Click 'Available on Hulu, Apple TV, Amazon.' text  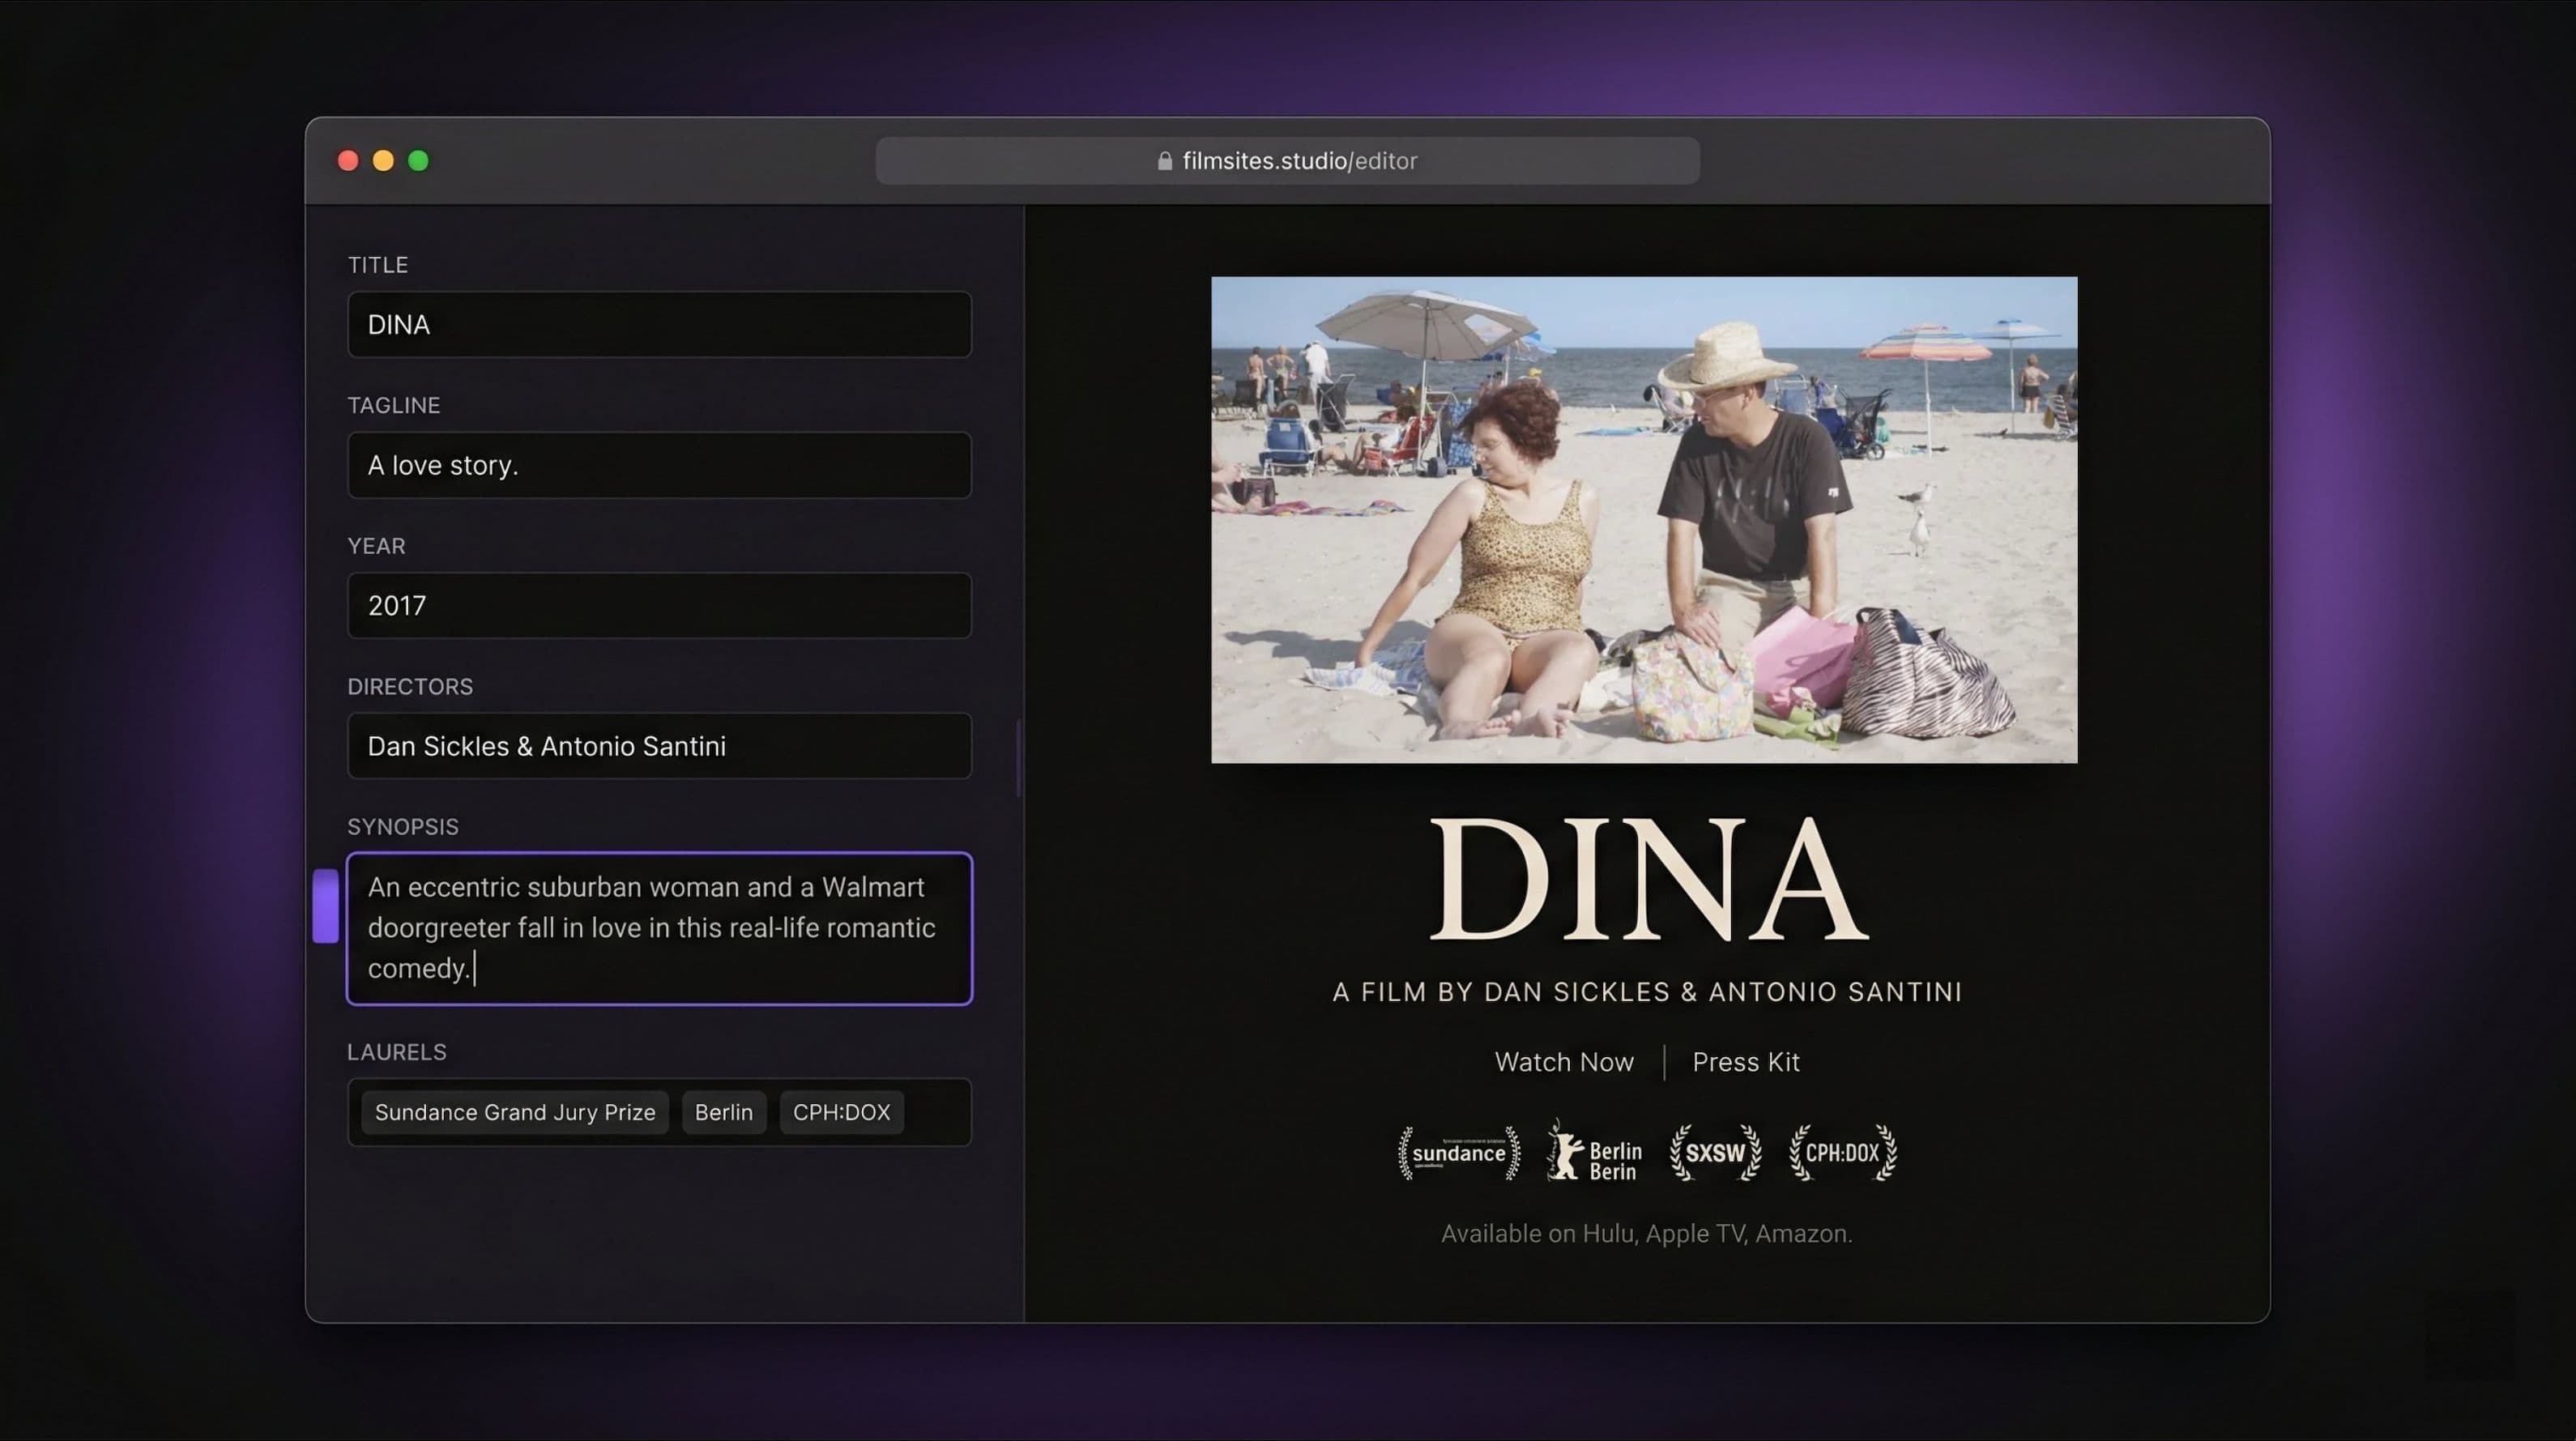pyautogui.click(x=1647, y=1234)
